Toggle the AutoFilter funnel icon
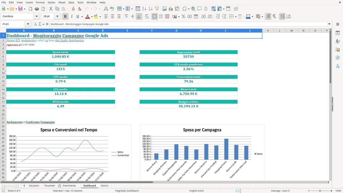This screenshot has width=343, height=193. [x=157, y=9]
